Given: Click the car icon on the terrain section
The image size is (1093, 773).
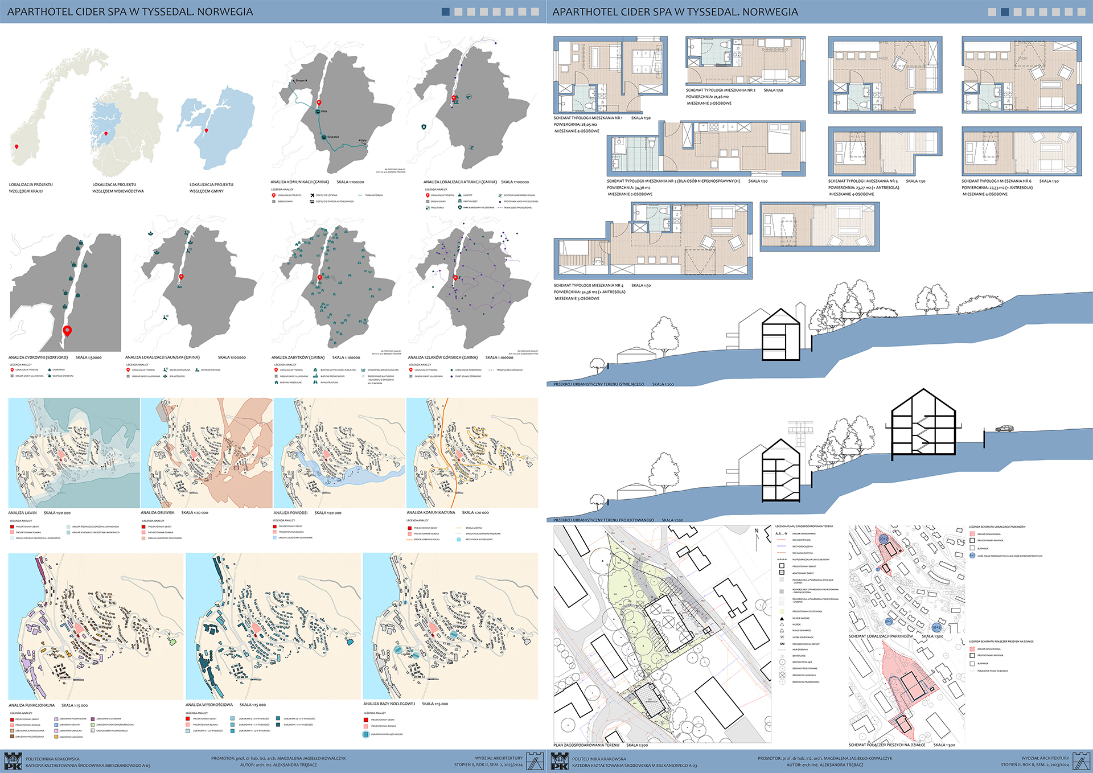Looking at the screenshot, I should pyautogui.click(x=1004, y=429).
